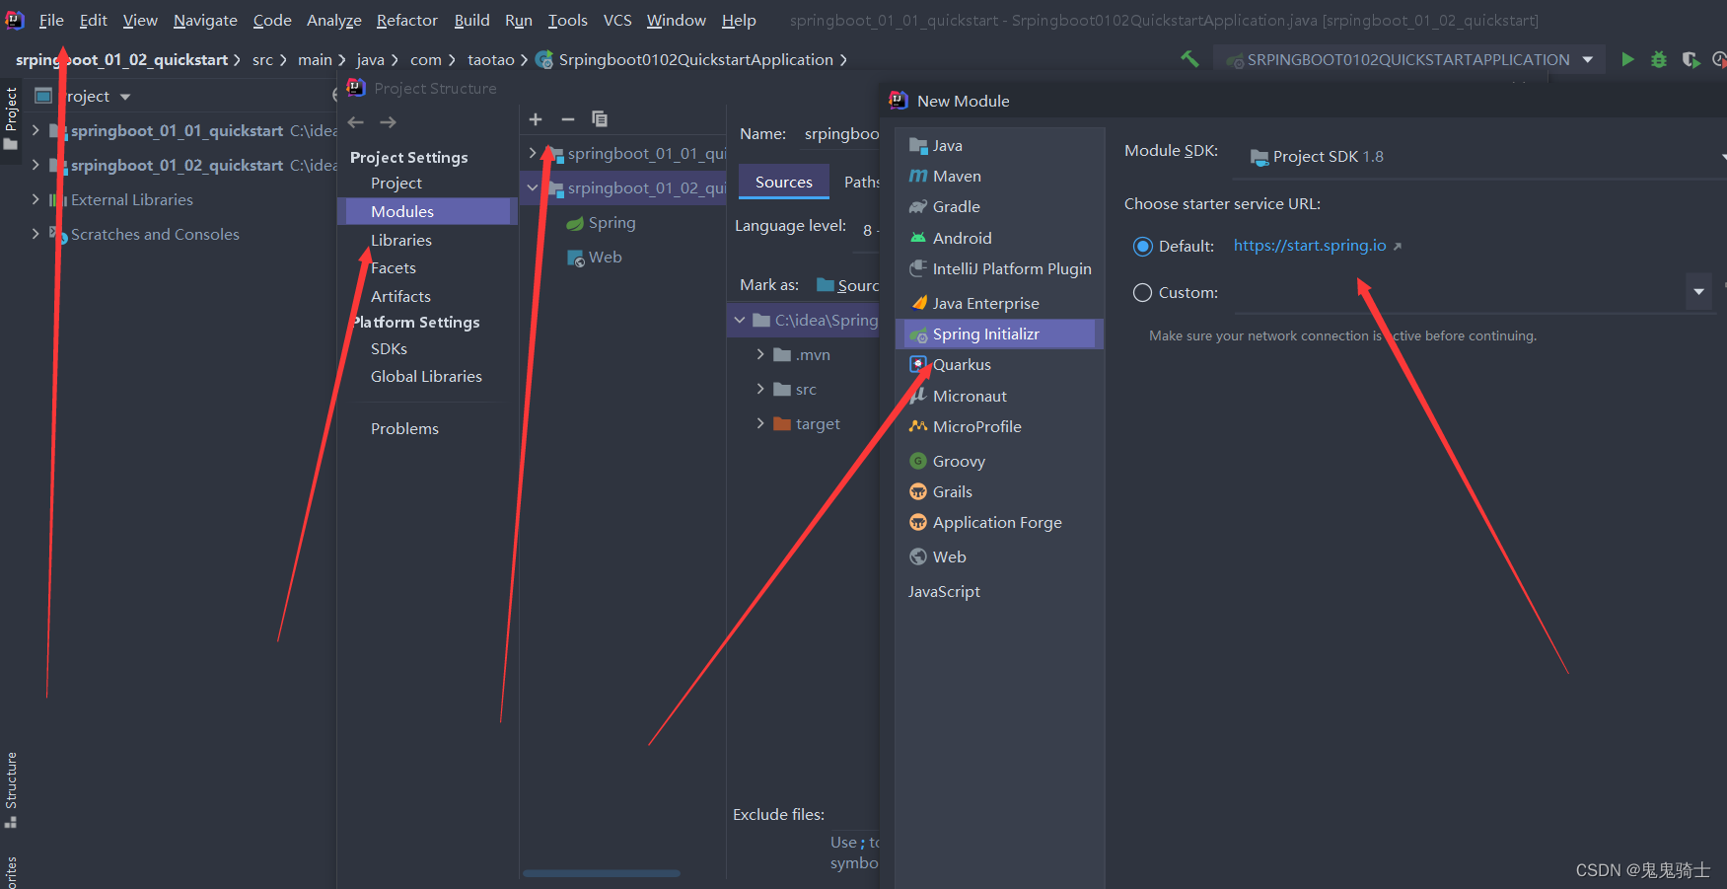Open the Refactor menu
This screenshot has height=889, width=1727.
tap(406, 20)
